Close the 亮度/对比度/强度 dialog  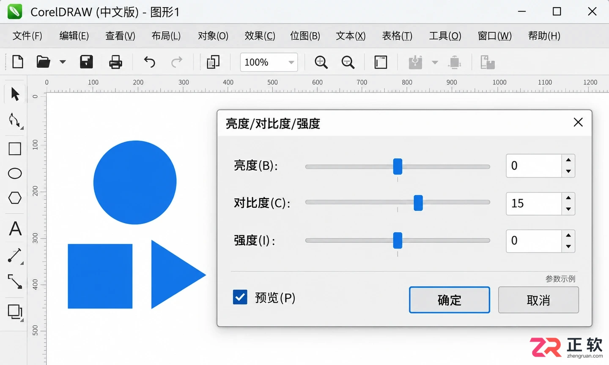[578, 123]
